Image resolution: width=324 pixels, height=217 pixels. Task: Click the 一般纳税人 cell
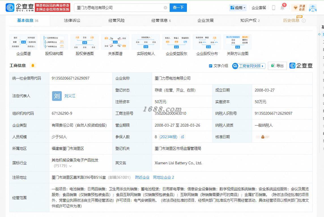[264, 125]
